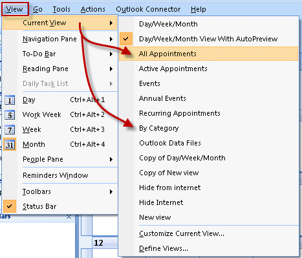Select Hide from internet view
This screenshot has width=302, height=258.
[x=209, y=188]
